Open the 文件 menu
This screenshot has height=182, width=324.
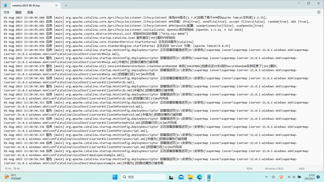click(x=7, y=12)
